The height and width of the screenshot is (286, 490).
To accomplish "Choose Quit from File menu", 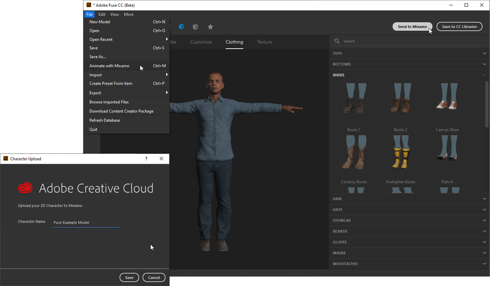I will point(127,129).
